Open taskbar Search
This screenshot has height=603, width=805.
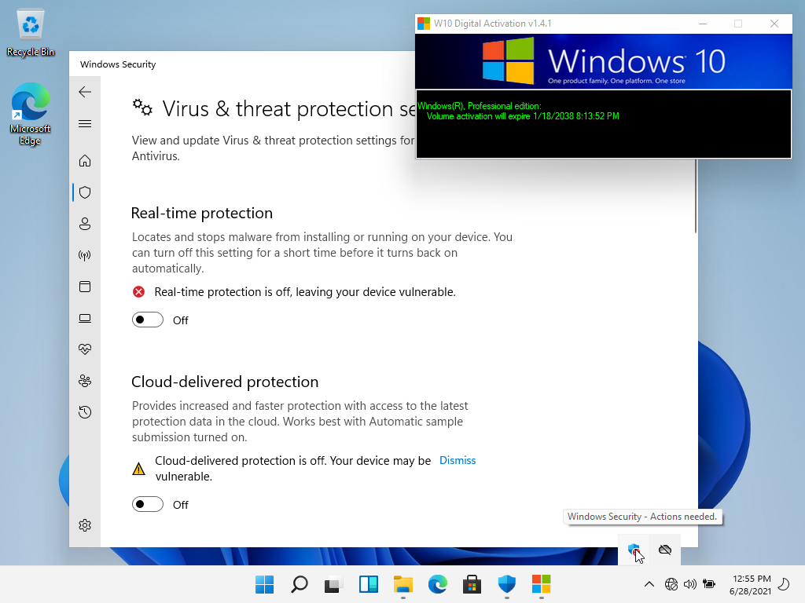click(x=300, y=584)
